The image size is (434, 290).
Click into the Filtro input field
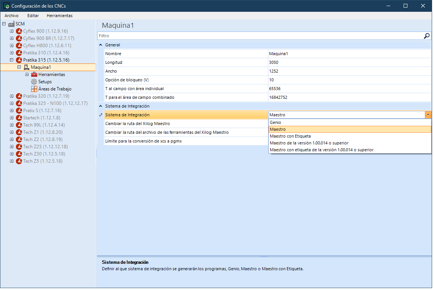coord(260,36)
